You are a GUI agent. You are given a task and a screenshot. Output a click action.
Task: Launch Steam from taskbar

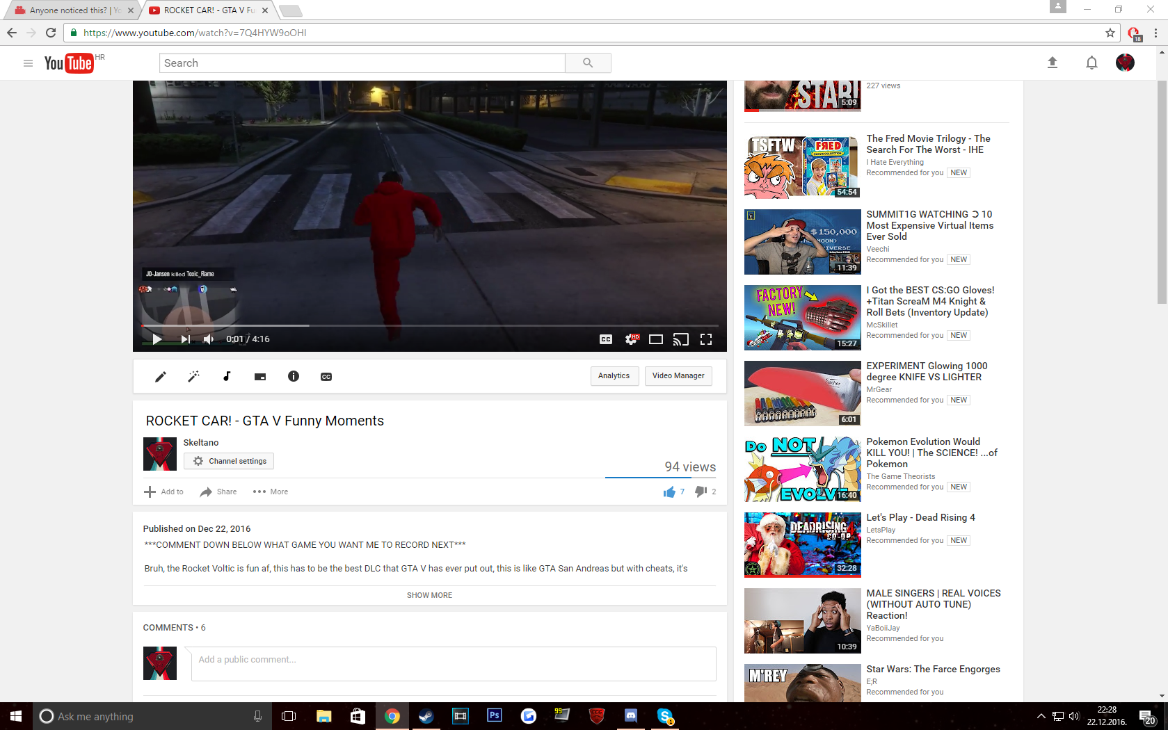(426, 716)
